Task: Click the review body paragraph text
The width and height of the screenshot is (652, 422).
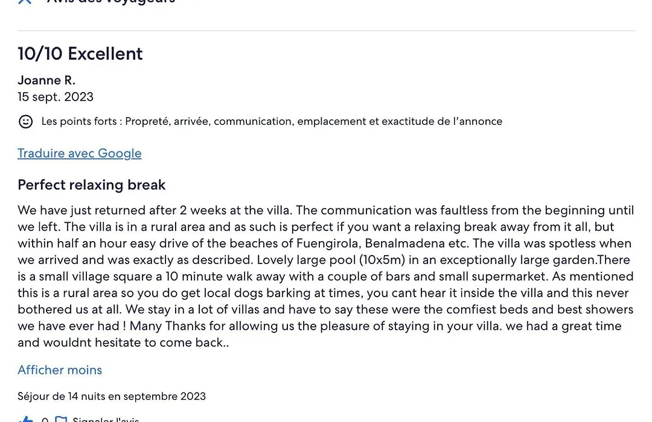Action: [x=325, y=276]
